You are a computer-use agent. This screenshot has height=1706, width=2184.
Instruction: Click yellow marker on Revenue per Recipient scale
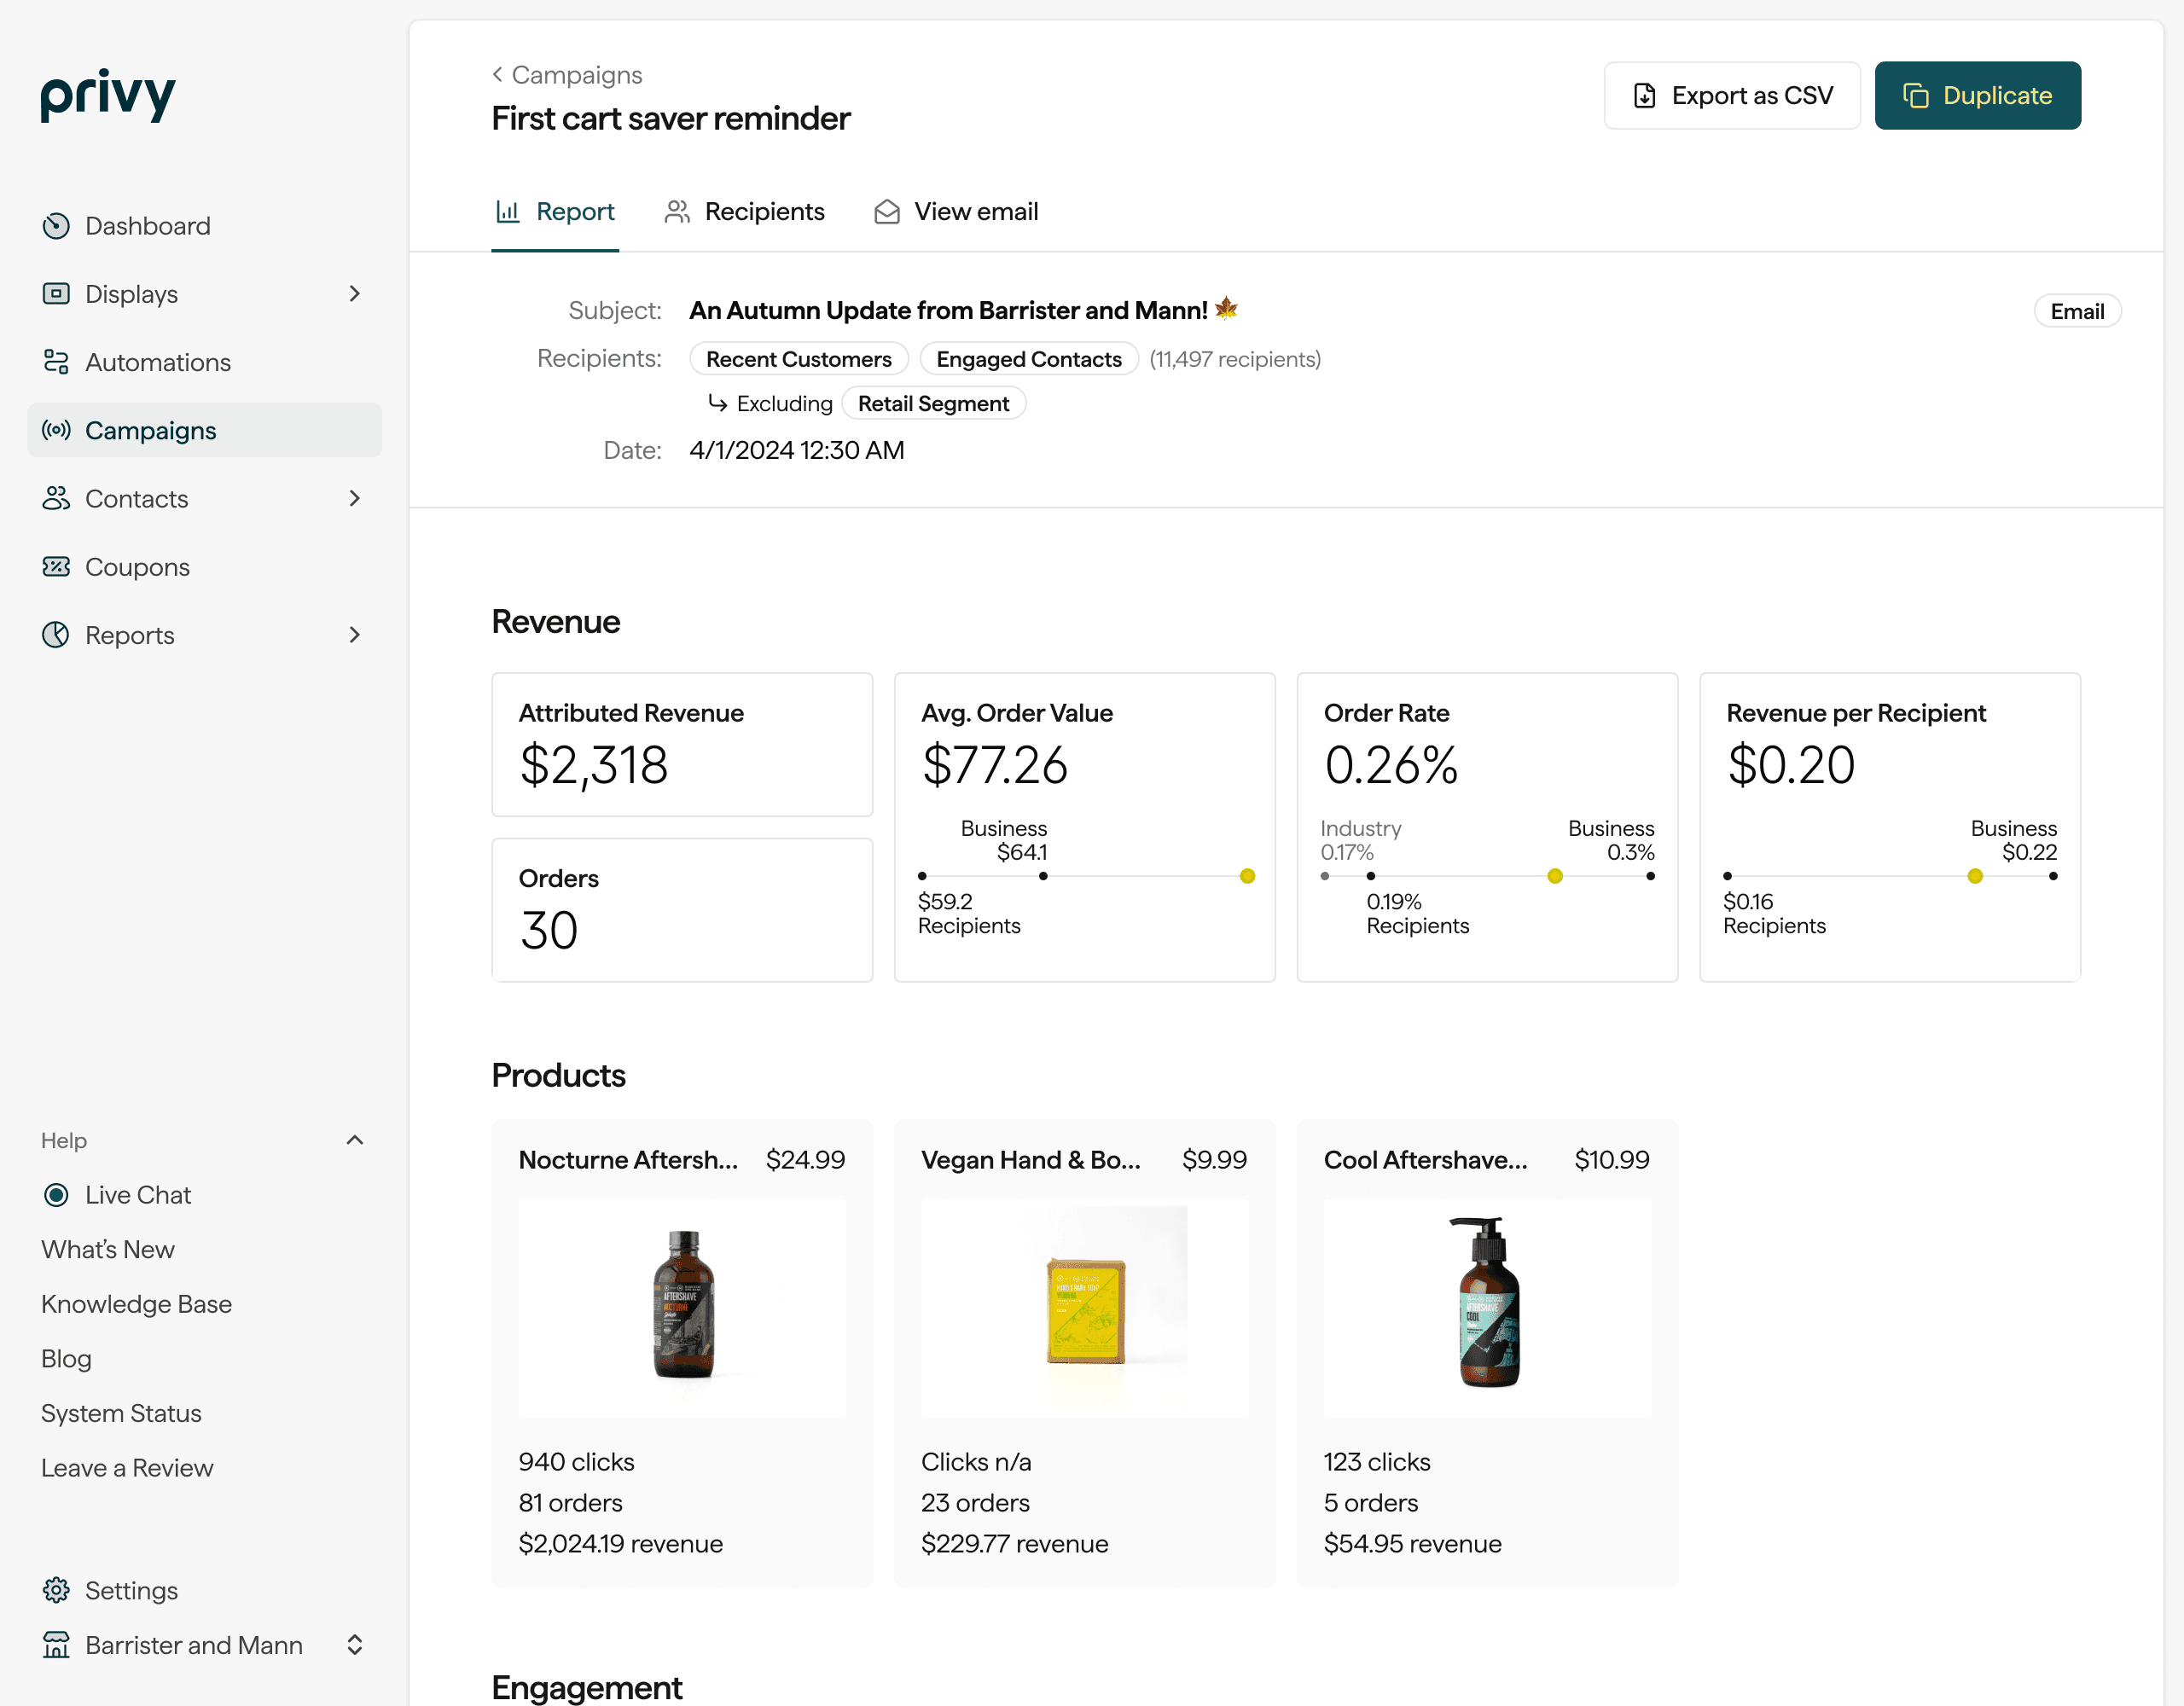click(x=1974, y=876)
